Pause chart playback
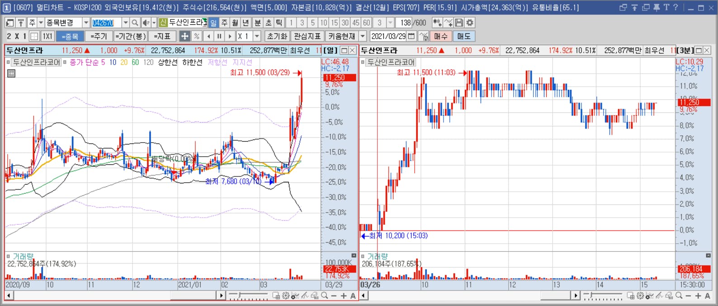 point(219,36)
